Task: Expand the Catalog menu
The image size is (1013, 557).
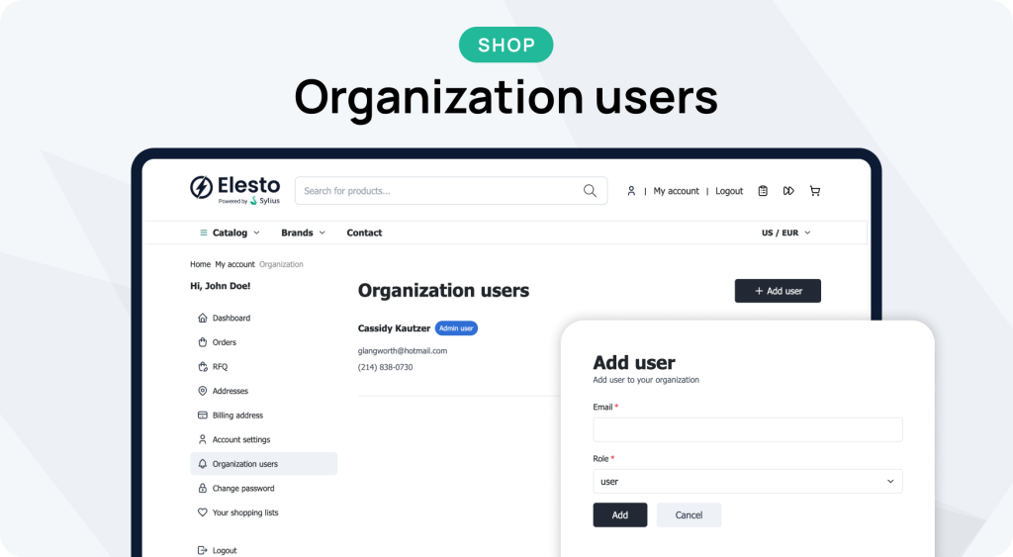Action: coord(230,232)
